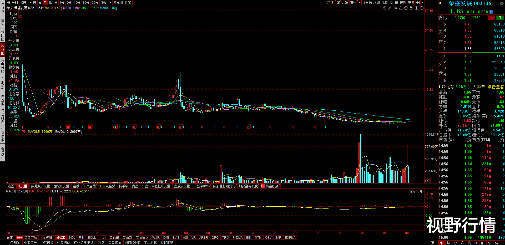Select 分时图 in left sidebar
Viewport: 505px width, 245px height.
click(x=3, y=35)
